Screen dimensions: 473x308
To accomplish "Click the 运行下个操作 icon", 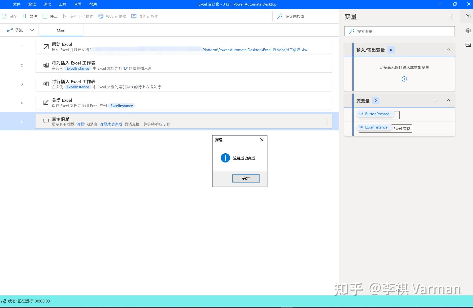I will pos(65,16).
